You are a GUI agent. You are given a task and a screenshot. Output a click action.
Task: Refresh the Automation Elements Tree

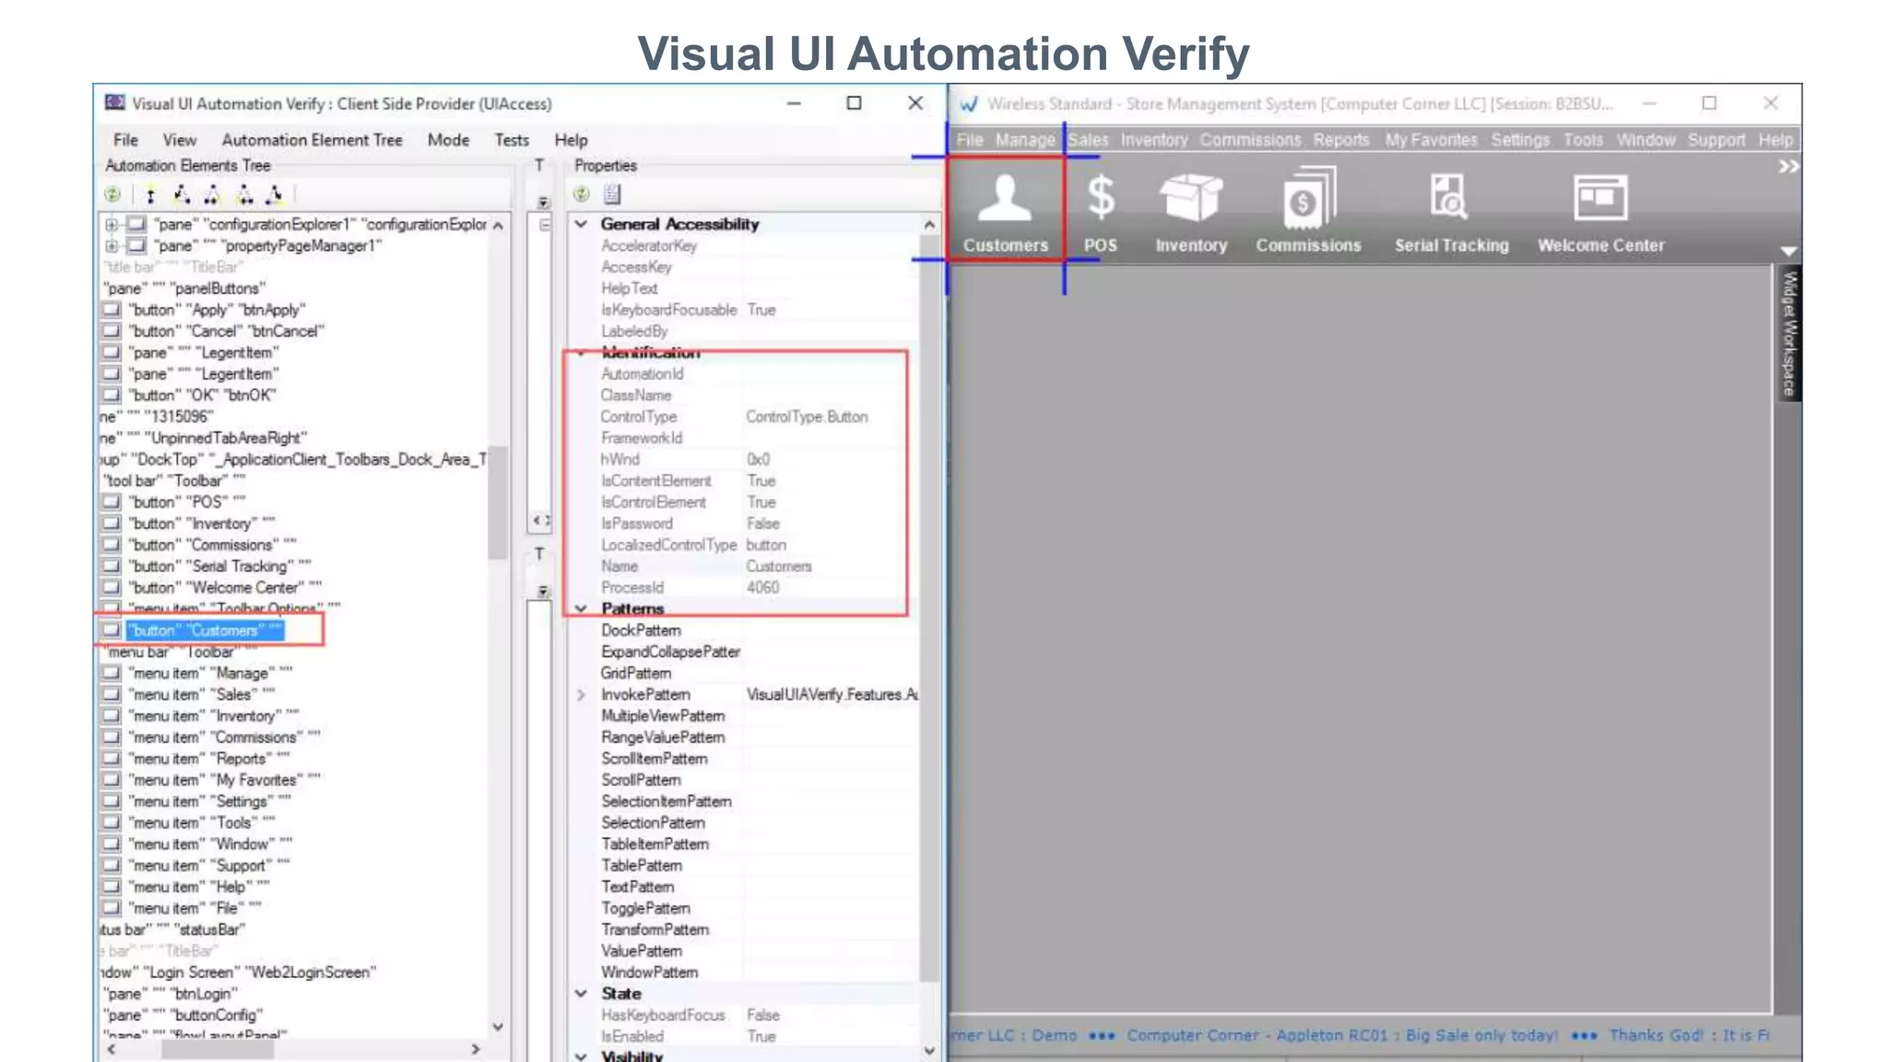click(112, 195)
